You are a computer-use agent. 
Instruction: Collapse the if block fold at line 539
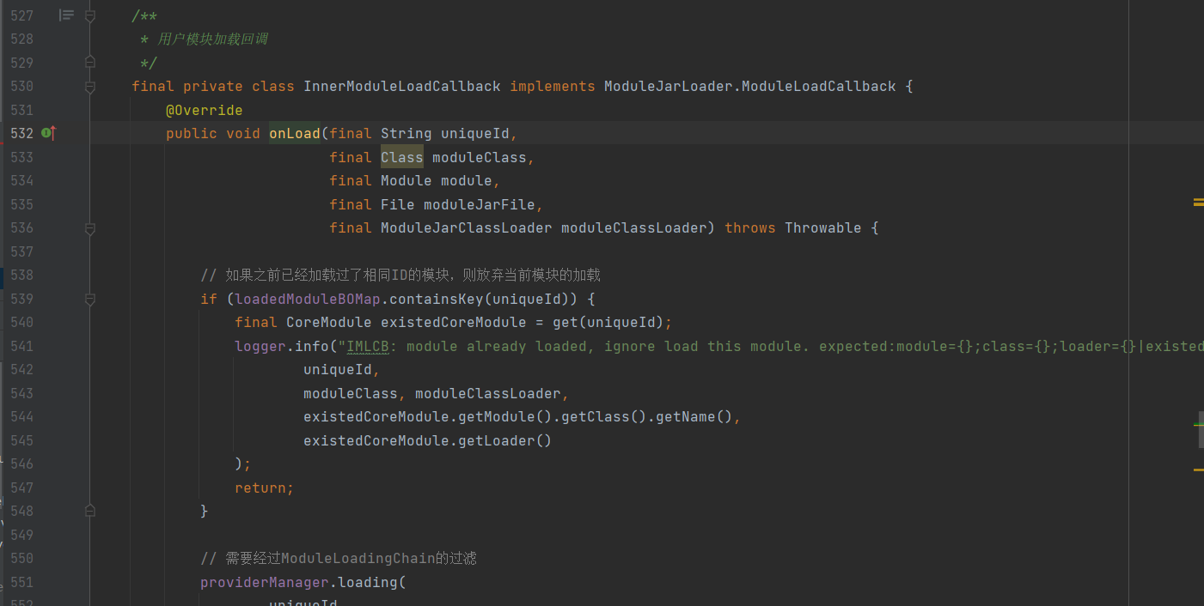[90, 299]
